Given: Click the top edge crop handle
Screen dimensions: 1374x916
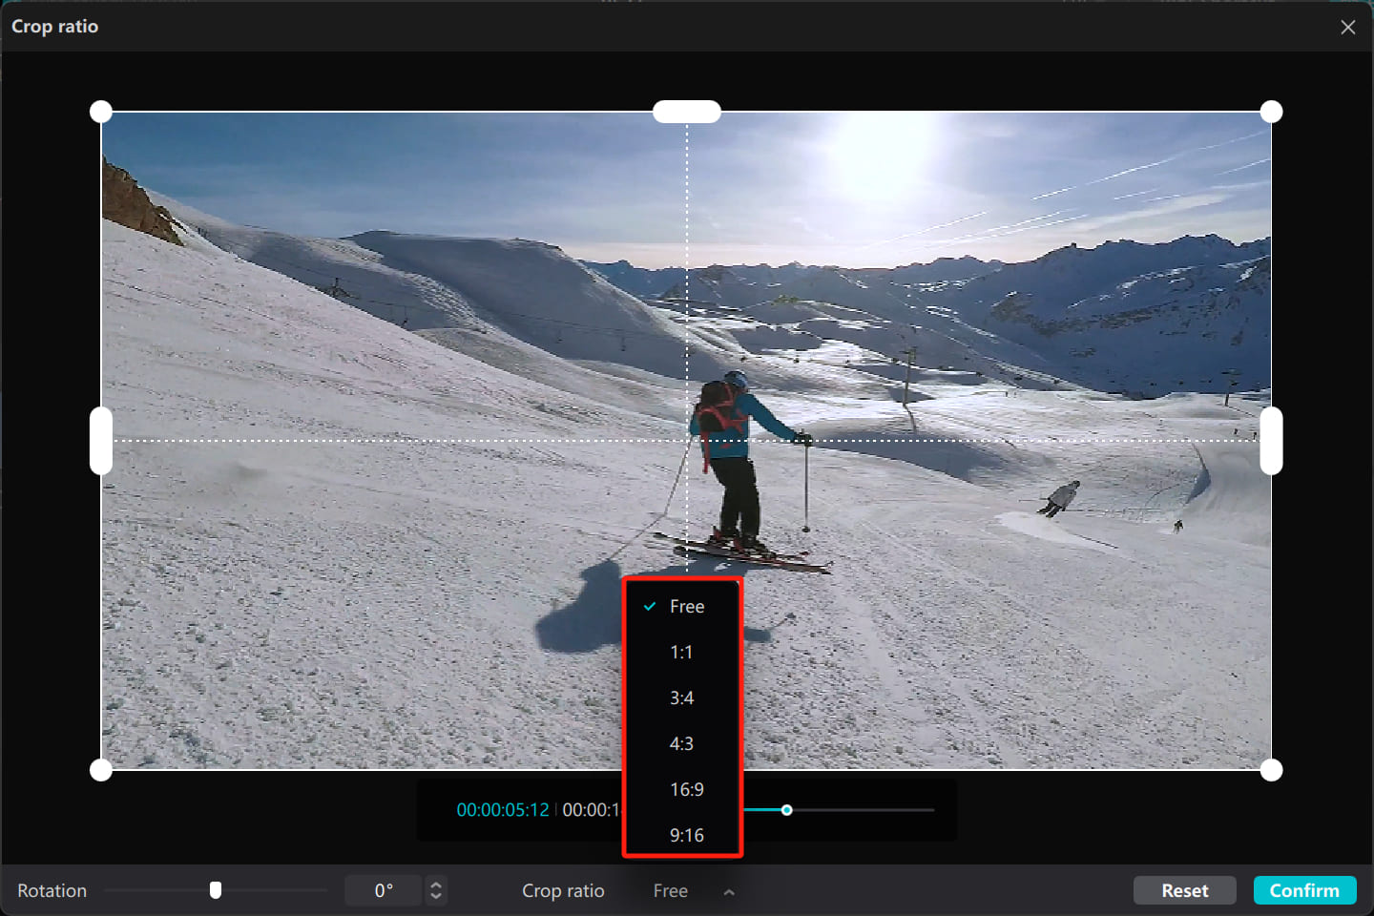Looking at the screenshot, I should 686,112.
